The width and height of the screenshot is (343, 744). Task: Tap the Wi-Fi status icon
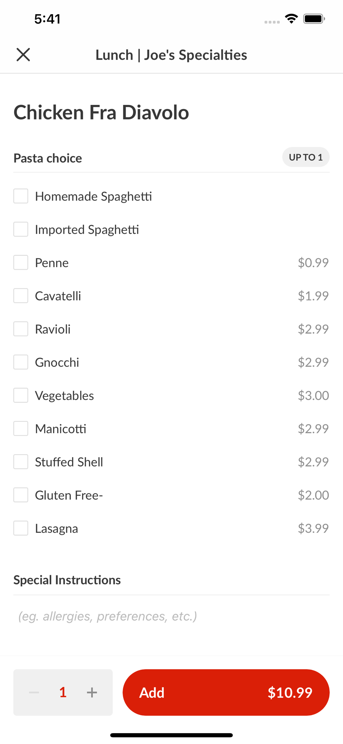(x=291, y=19)
